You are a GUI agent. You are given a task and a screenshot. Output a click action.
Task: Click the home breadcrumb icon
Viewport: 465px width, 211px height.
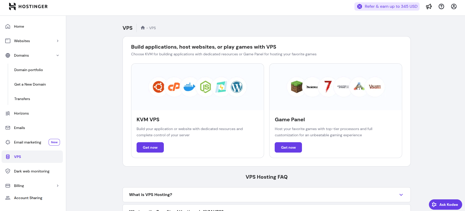tap(143, 28)
